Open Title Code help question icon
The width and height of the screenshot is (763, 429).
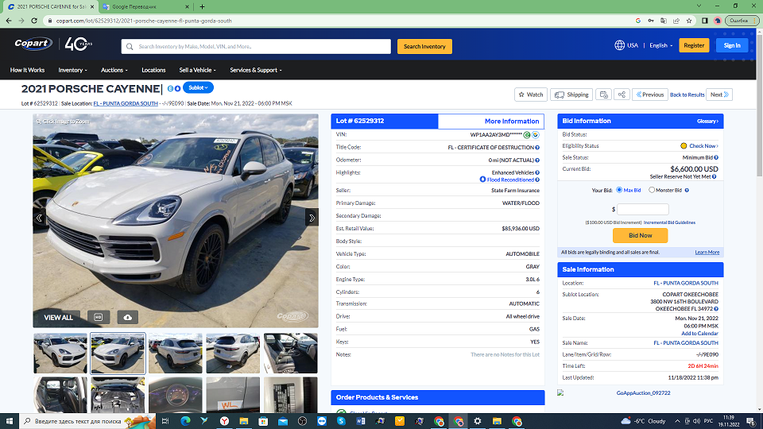coord(537,148)
